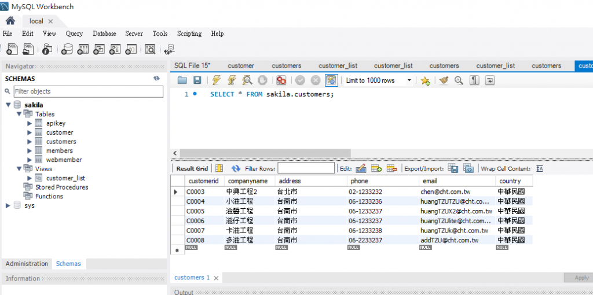Execute the query with lightning bolt icon
This screenshot has width=593, height=295.
pyautogui.click(x=217, y=80)
